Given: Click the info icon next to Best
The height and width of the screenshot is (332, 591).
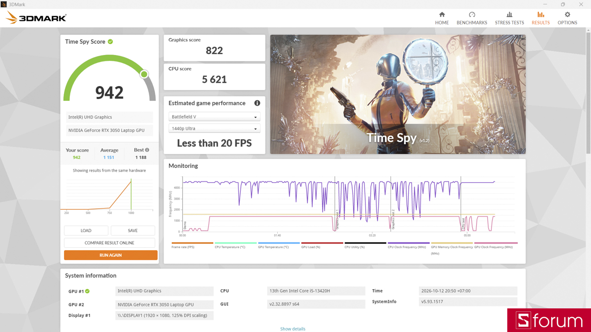Looking at the screenshot, I should [147, 150].
